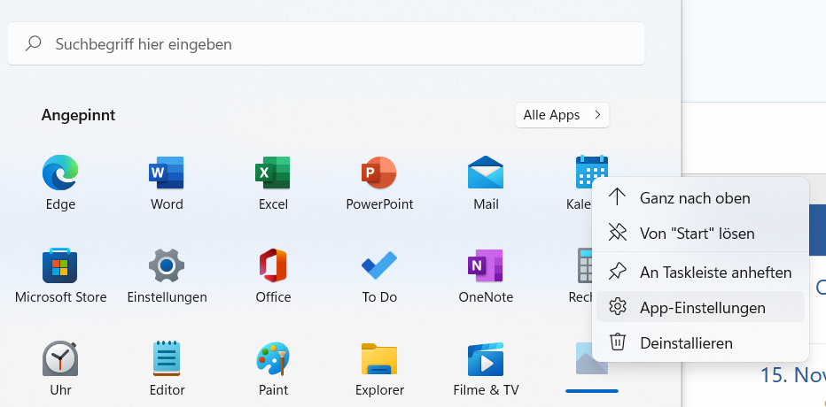Image resolution: width=826 pixels, height=407 pixels.
Task: Launch the Uhr clock app
Action: click(60, 368)
